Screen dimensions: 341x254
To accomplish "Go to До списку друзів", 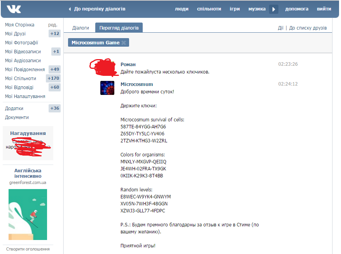I will click(x=308, y=28).
